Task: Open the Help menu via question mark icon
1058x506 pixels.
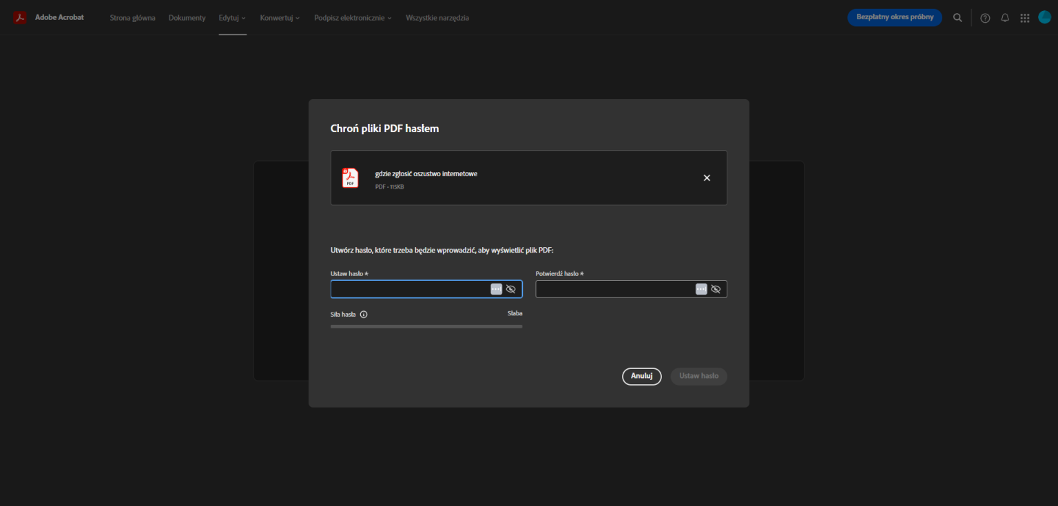Action: click(x=984, y=17)
